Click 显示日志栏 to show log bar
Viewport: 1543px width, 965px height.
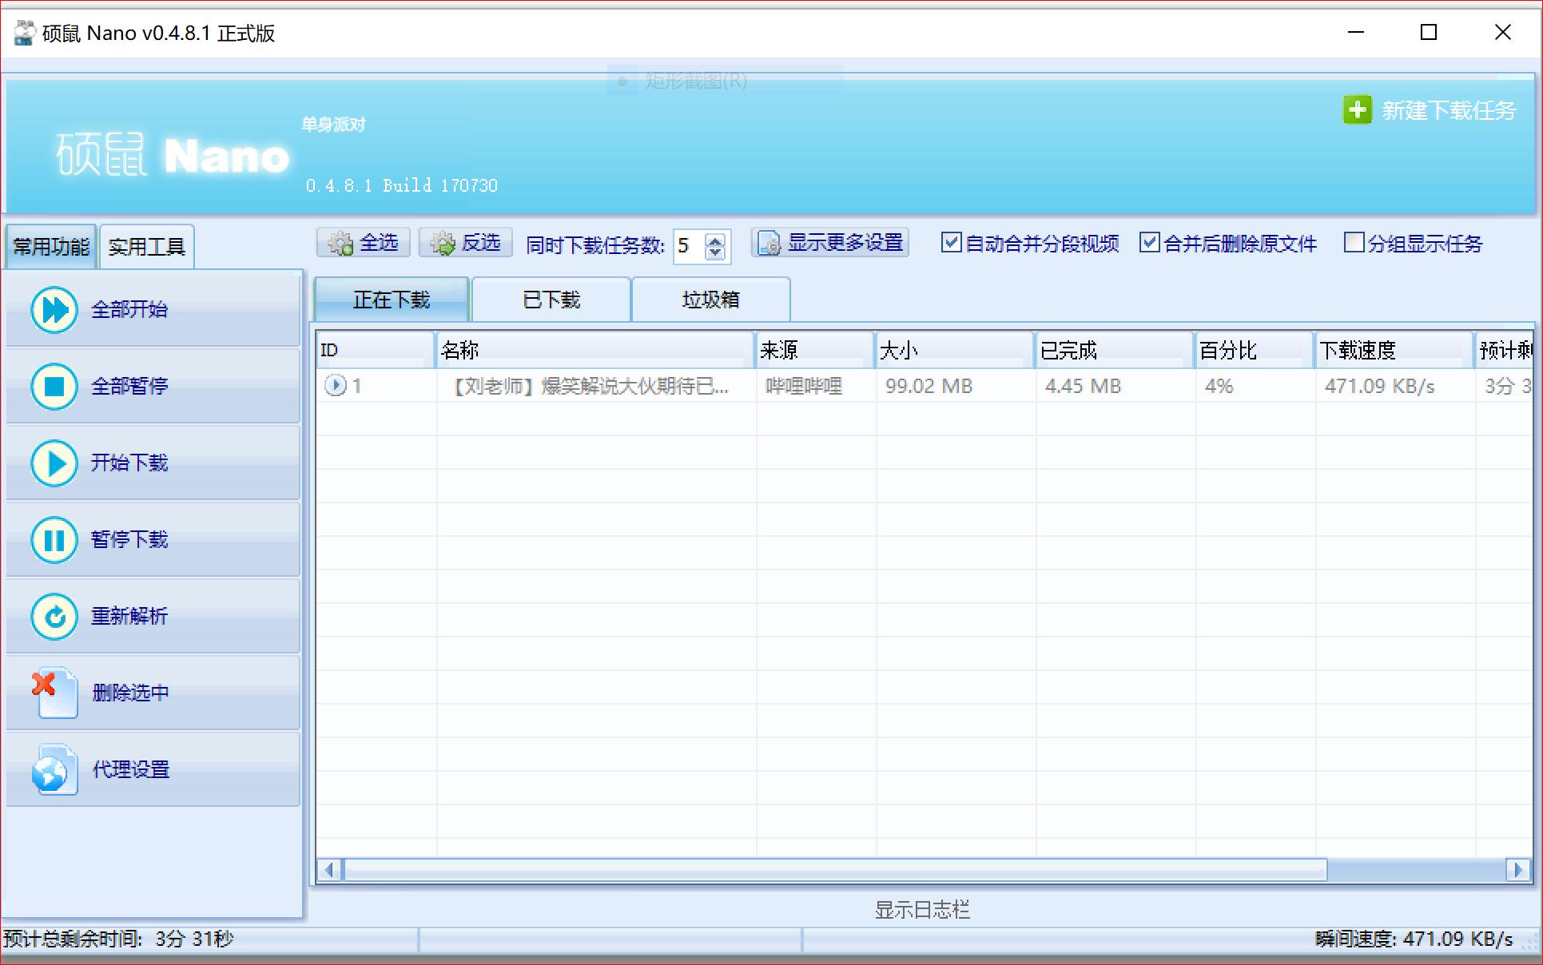click(921, 909)
